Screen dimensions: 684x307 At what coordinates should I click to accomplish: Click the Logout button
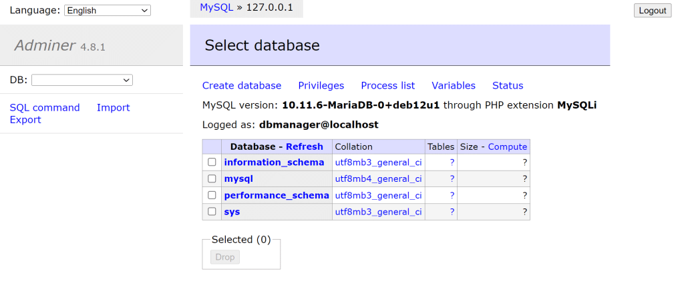click(x=653, y=11)
